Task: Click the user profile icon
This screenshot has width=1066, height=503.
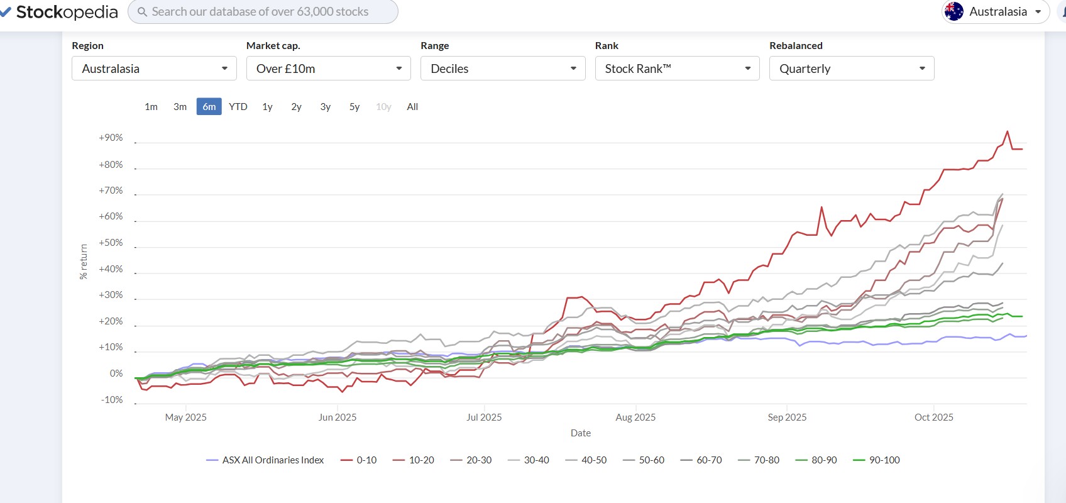Action: coord(1062,11)
